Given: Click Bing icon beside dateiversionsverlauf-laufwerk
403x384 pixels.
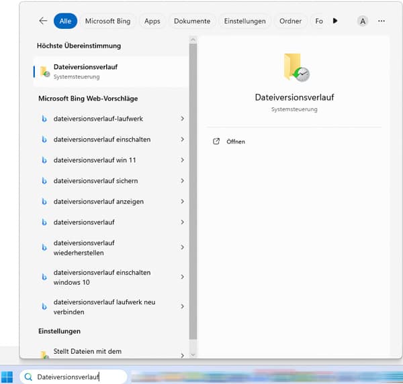Looking at the screenshot, I should [x=44, y=119].
